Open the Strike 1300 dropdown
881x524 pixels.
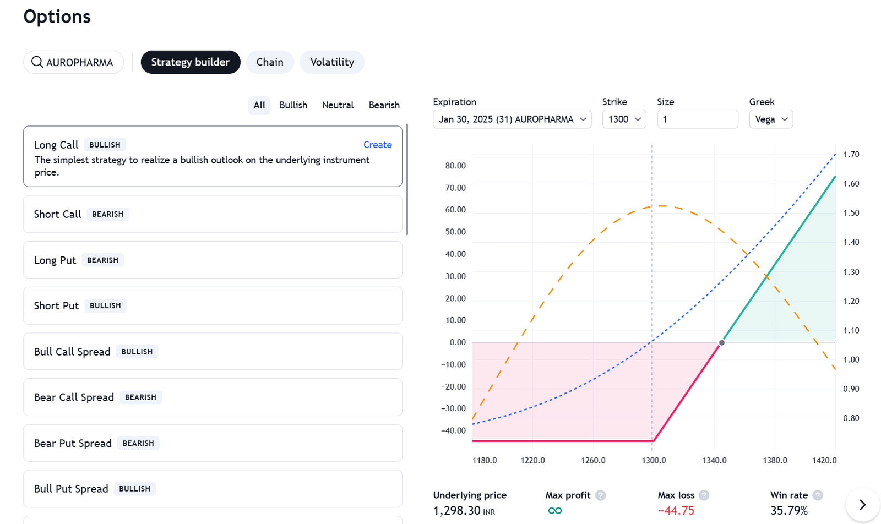(624, 119)
